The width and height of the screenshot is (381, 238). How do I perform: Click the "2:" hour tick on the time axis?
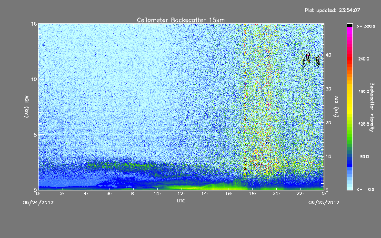[x=62, y=194]
